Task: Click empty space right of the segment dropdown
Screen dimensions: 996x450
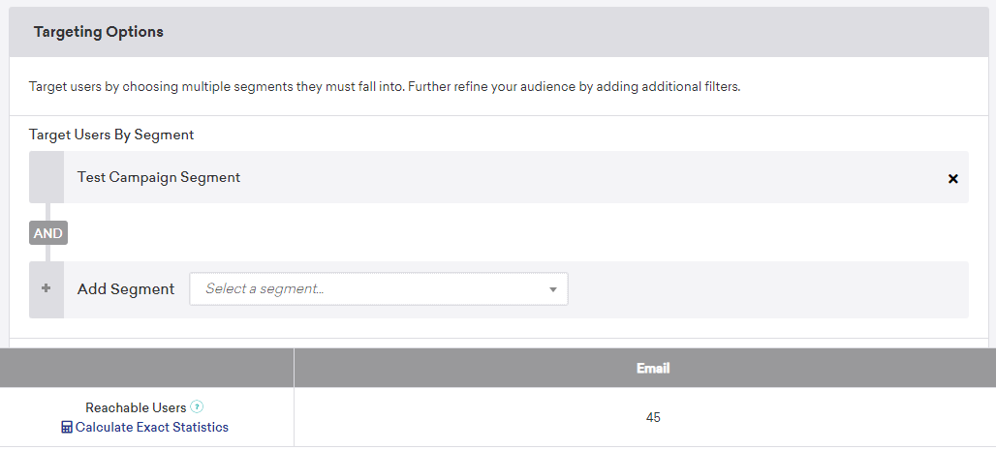Action: [765, 289]
